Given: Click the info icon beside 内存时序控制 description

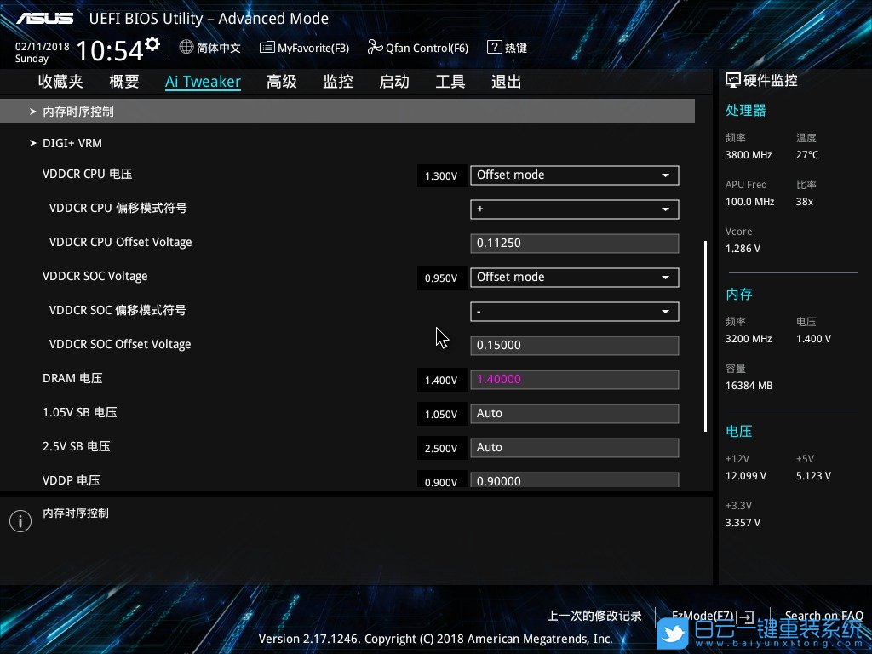Looking at the screenshot, I should click(20, 520).
